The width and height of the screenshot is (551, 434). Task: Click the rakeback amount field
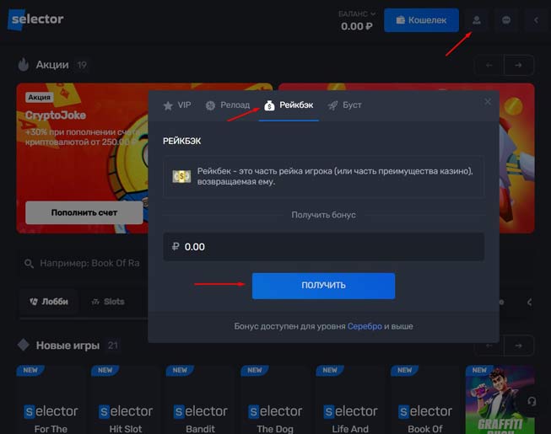(x=323, y=247)
